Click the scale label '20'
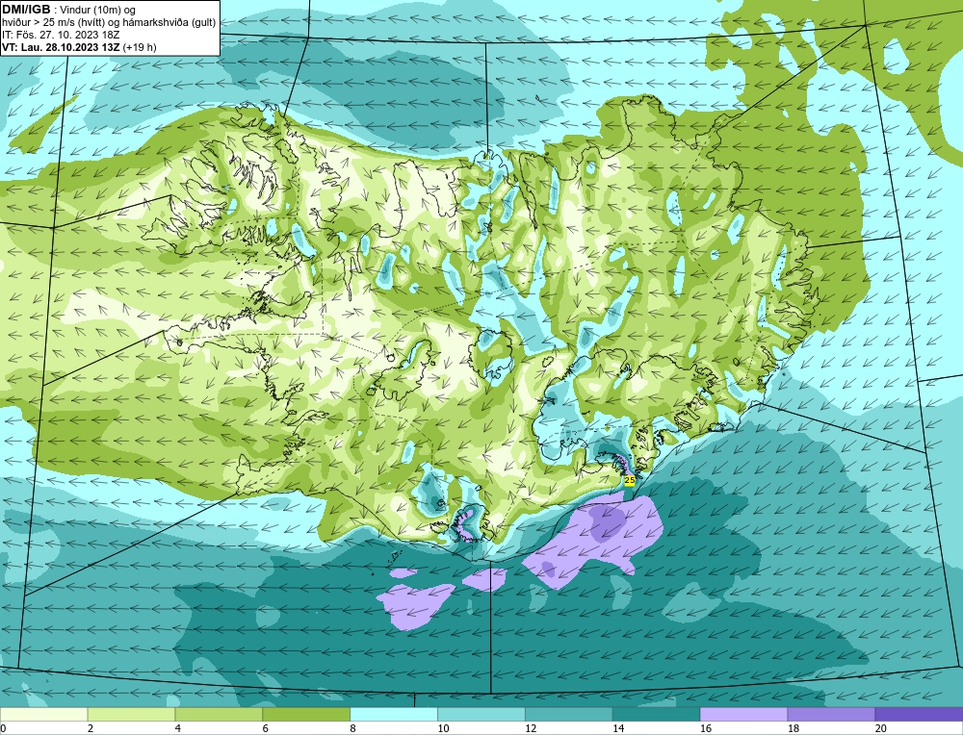 point(881,728)
